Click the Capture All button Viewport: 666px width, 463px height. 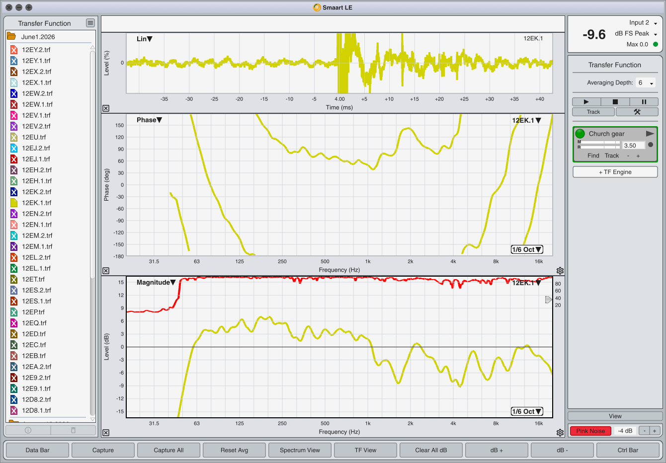tap(168, 450)
